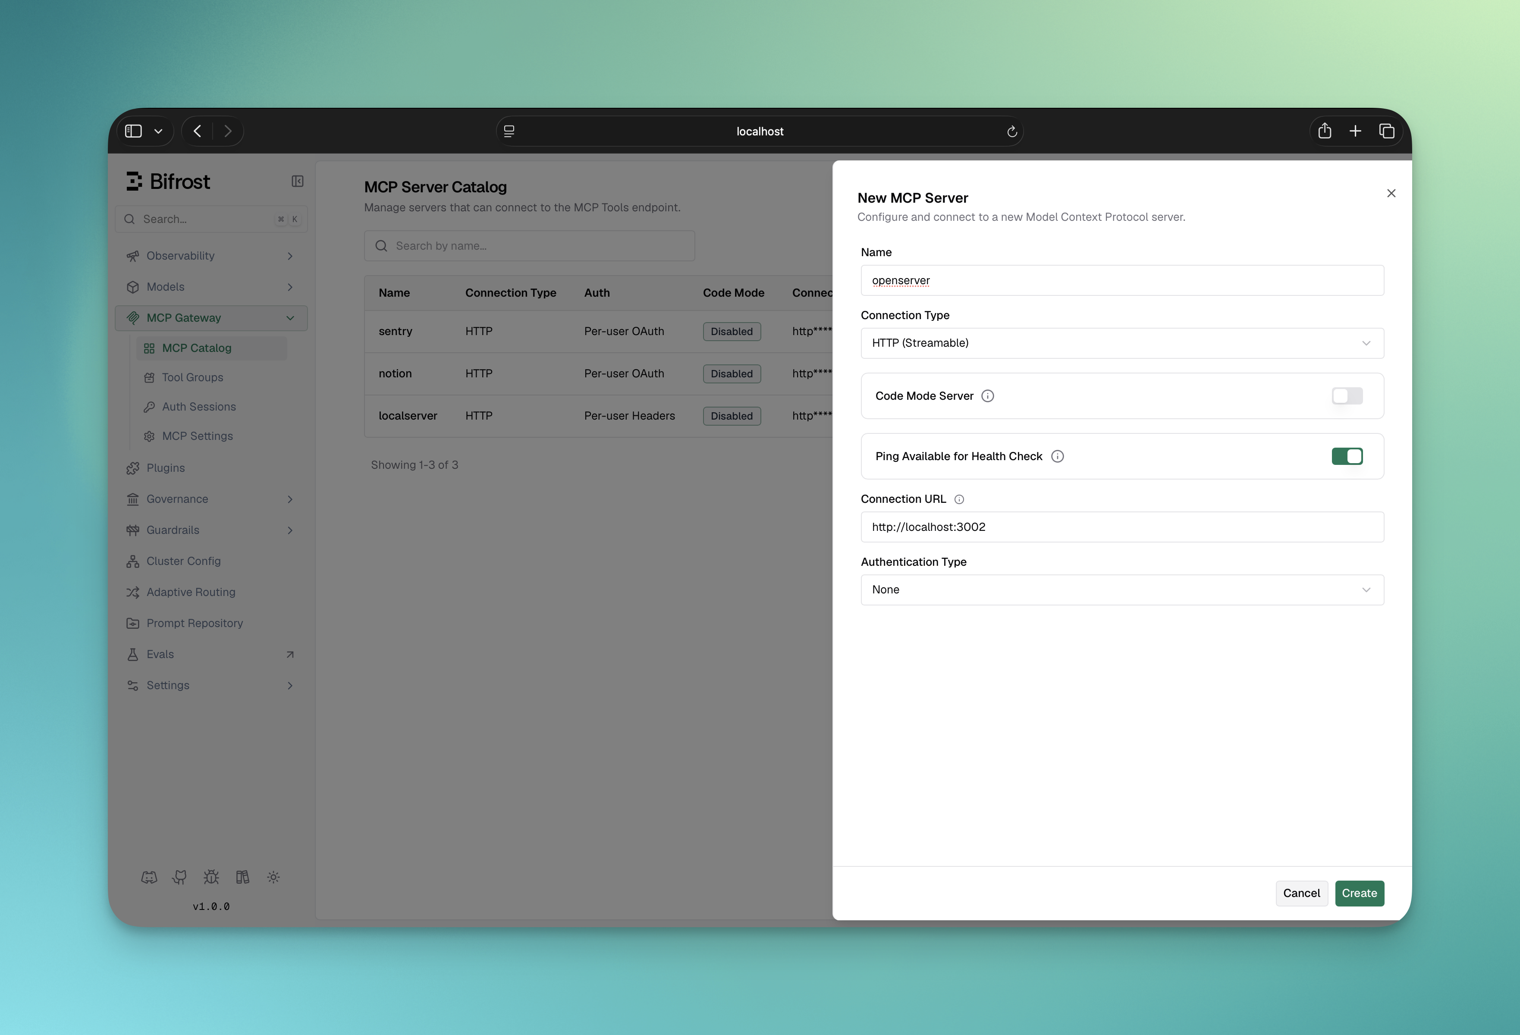Image resolution: width=1520 pixels, height=1035 pixels.
Task: Show info for Ping Health Check
Action: pos(1058,456)
